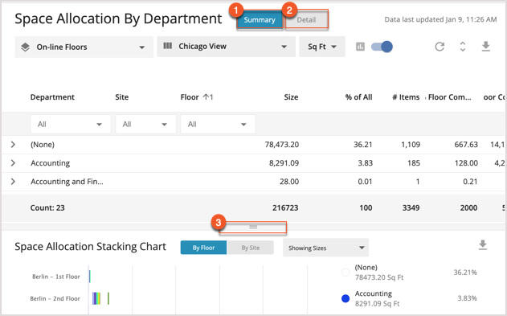The height and width of the screenshot is (316, 507).
Task: Select the Accounting department name
Action: 50,163
